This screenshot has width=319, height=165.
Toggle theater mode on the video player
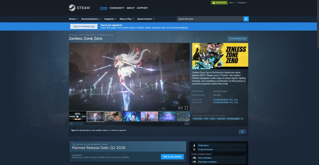[180, 108]
